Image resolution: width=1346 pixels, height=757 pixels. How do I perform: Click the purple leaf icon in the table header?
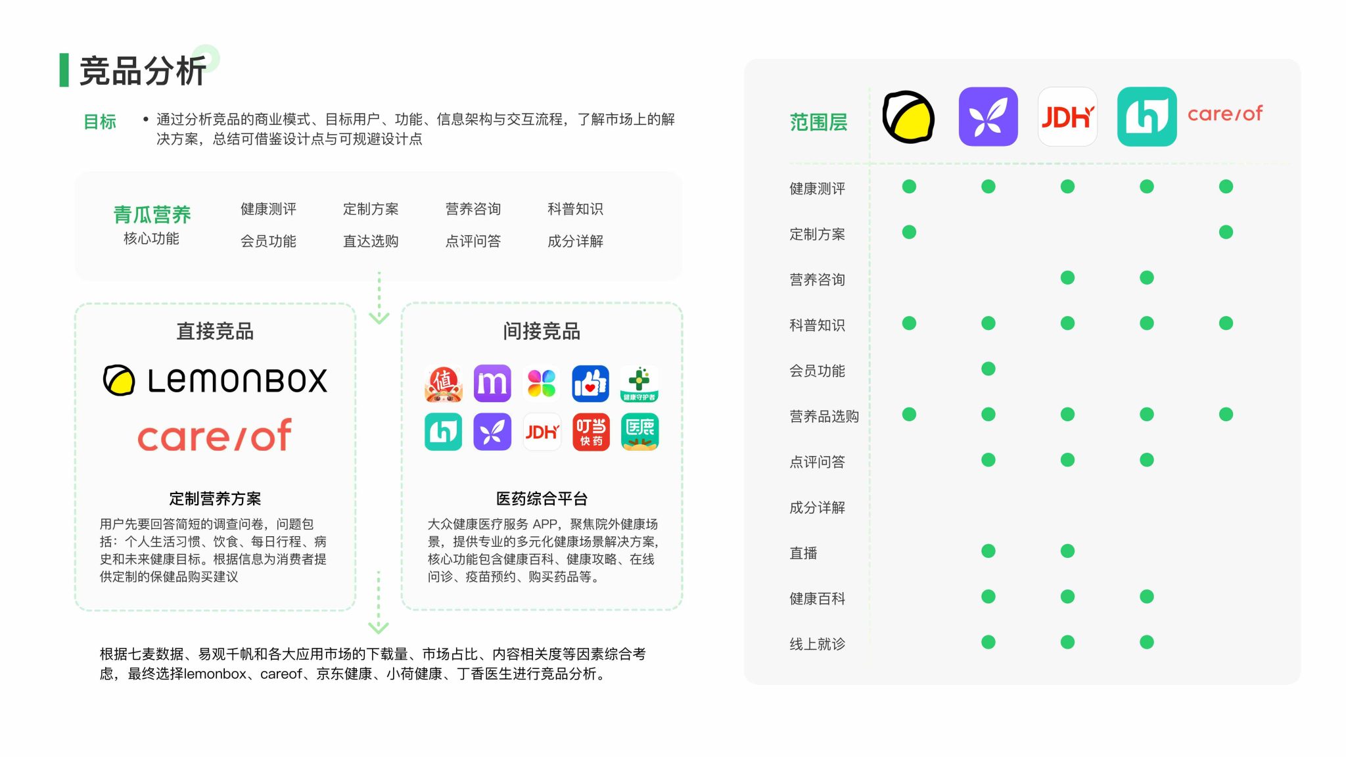(988, 116)
